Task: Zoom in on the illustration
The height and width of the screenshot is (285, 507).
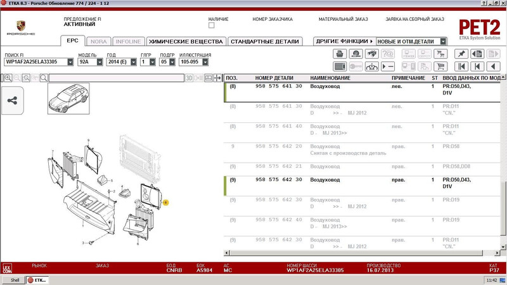Action: click(8, 78)
